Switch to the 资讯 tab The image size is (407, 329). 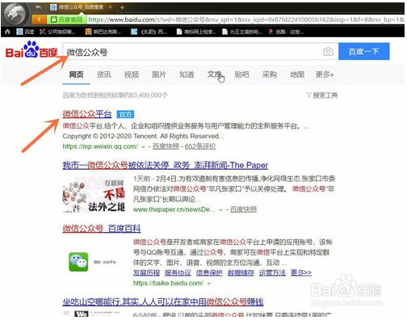pos(104,74)
